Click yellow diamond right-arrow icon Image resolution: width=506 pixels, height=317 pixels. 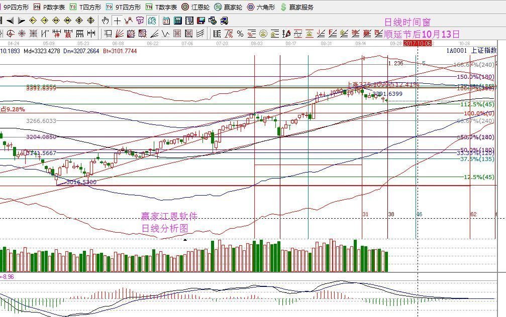click(x=45, y=21)
